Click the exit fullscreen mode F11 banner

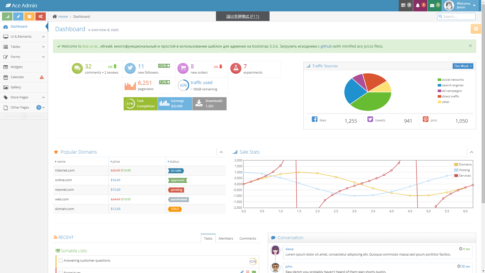[243, 16]
